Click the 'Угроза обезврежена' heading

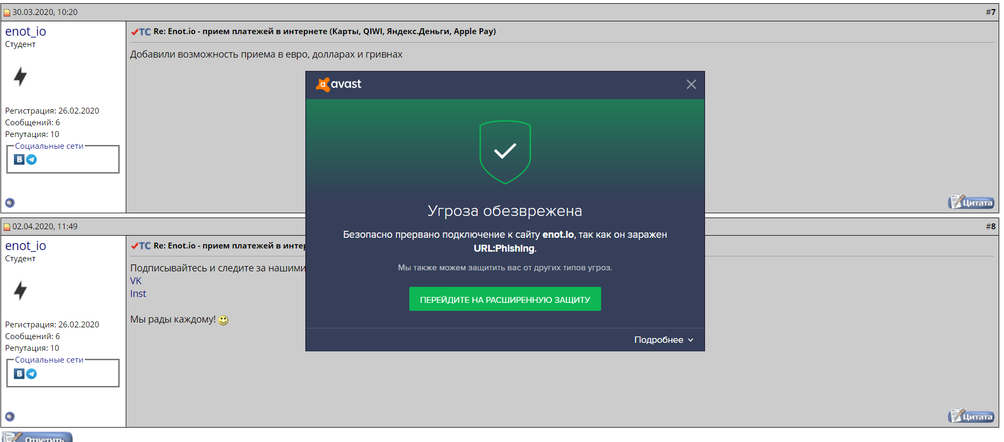(505, 211)
